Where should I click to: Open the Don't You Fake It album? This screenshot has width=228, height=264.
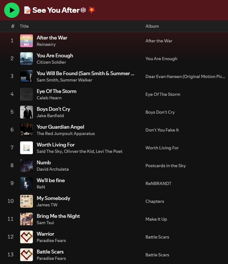tap(162, 130)
